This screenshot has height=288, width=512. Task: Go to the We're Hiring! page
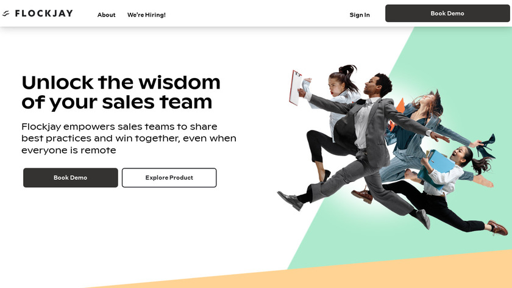tap(146, 15)
